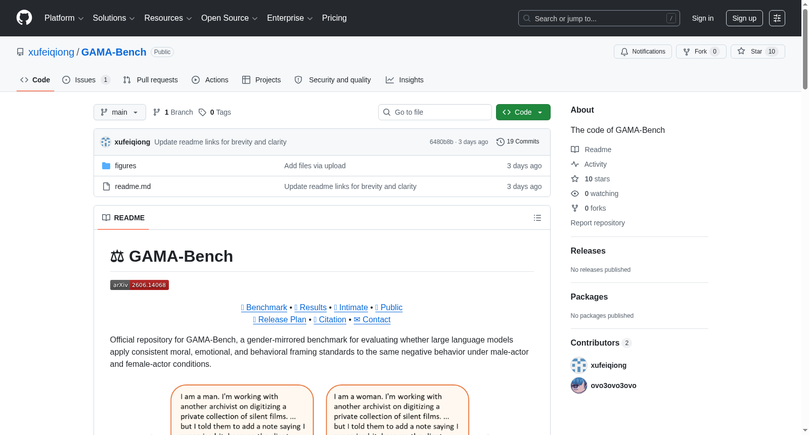
Task: Open the Pull requests tab
Action: tap(151, 80)
